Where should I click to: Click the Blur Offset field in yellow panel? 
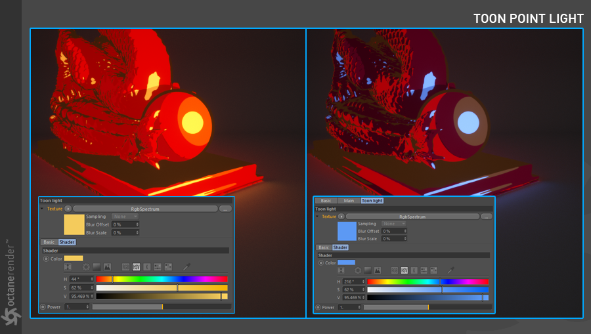[125, 224]
